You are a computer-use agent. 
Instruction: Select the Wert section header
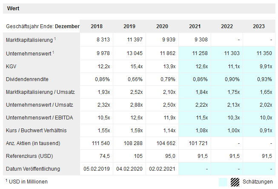click(13, 9)
